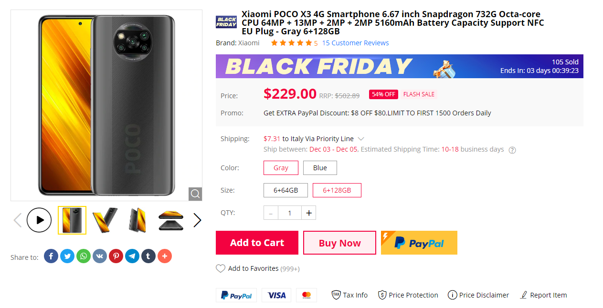Click the Add to Cart button

click(x=257, y=243)
